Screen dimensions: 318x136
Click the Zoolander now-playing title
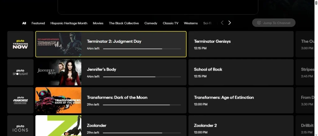[x=97, y=125]
